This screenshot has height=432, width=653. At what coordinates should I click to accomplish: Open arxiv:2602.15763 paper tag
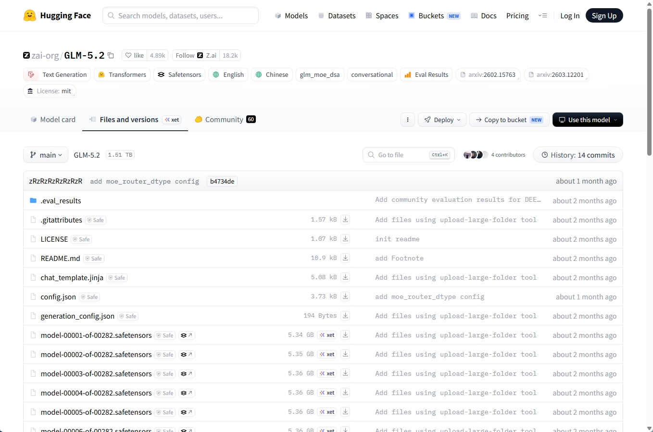pyautogui.click(x=488, y=74)
